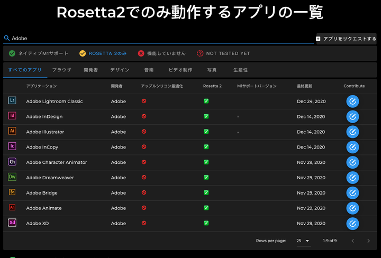381x258 pixels.
Task: Click the search magnifier icon
Action: coord(7,38)
